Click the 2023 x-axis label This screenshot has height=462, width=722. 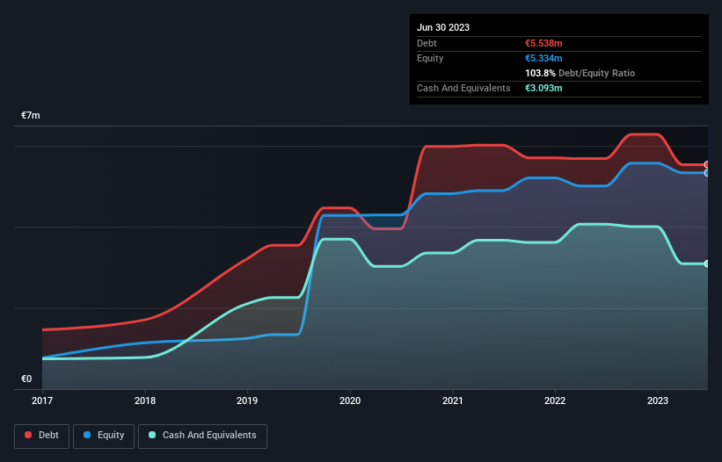[658, 401]
